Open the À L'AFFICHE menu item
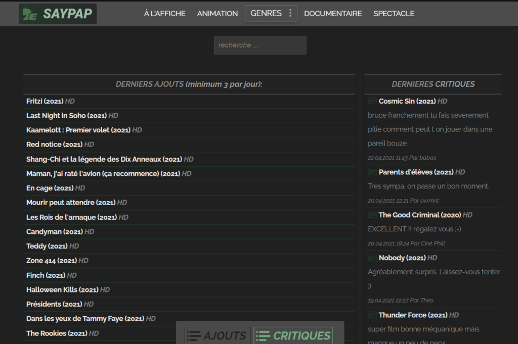 coord(164,14)
